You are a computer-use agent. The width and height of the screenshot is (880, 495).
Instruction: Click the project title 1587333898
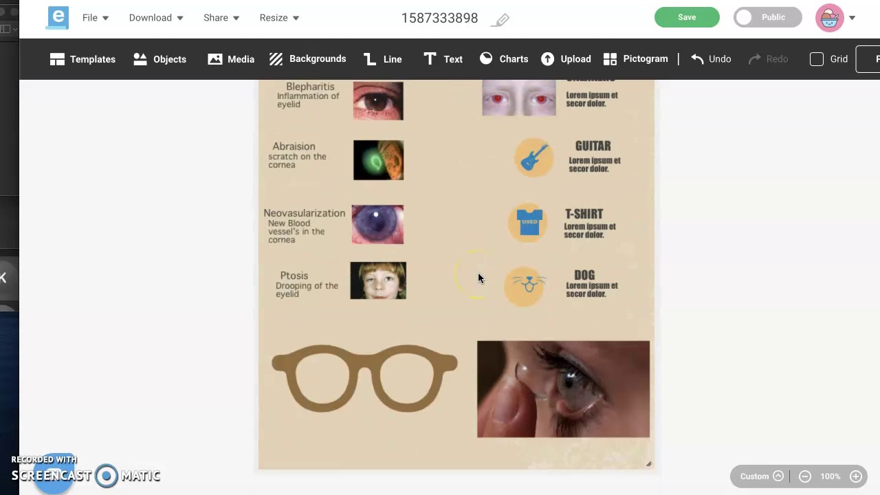point(439,18)
